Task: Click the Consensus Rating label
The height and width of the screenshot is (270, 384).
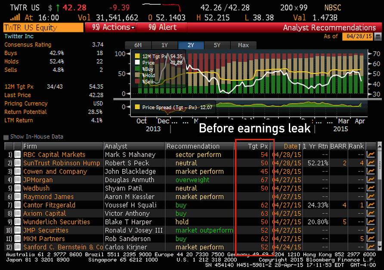Action: [28, 45]
